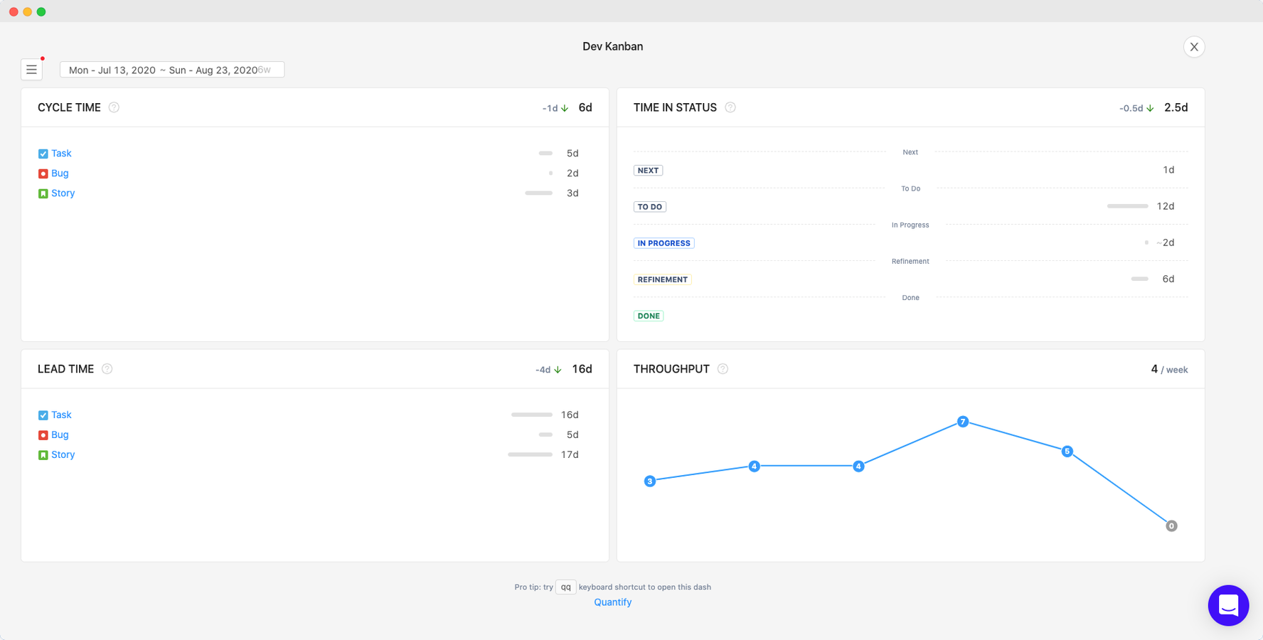Click second throughput point with value 4

858,466
